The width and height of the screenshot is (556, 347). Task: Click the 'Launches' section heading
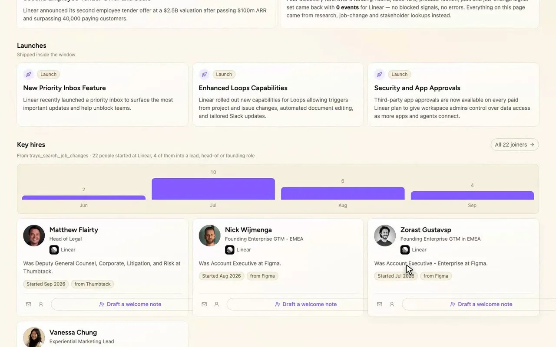pyautogui.click(x=31, y=46)
